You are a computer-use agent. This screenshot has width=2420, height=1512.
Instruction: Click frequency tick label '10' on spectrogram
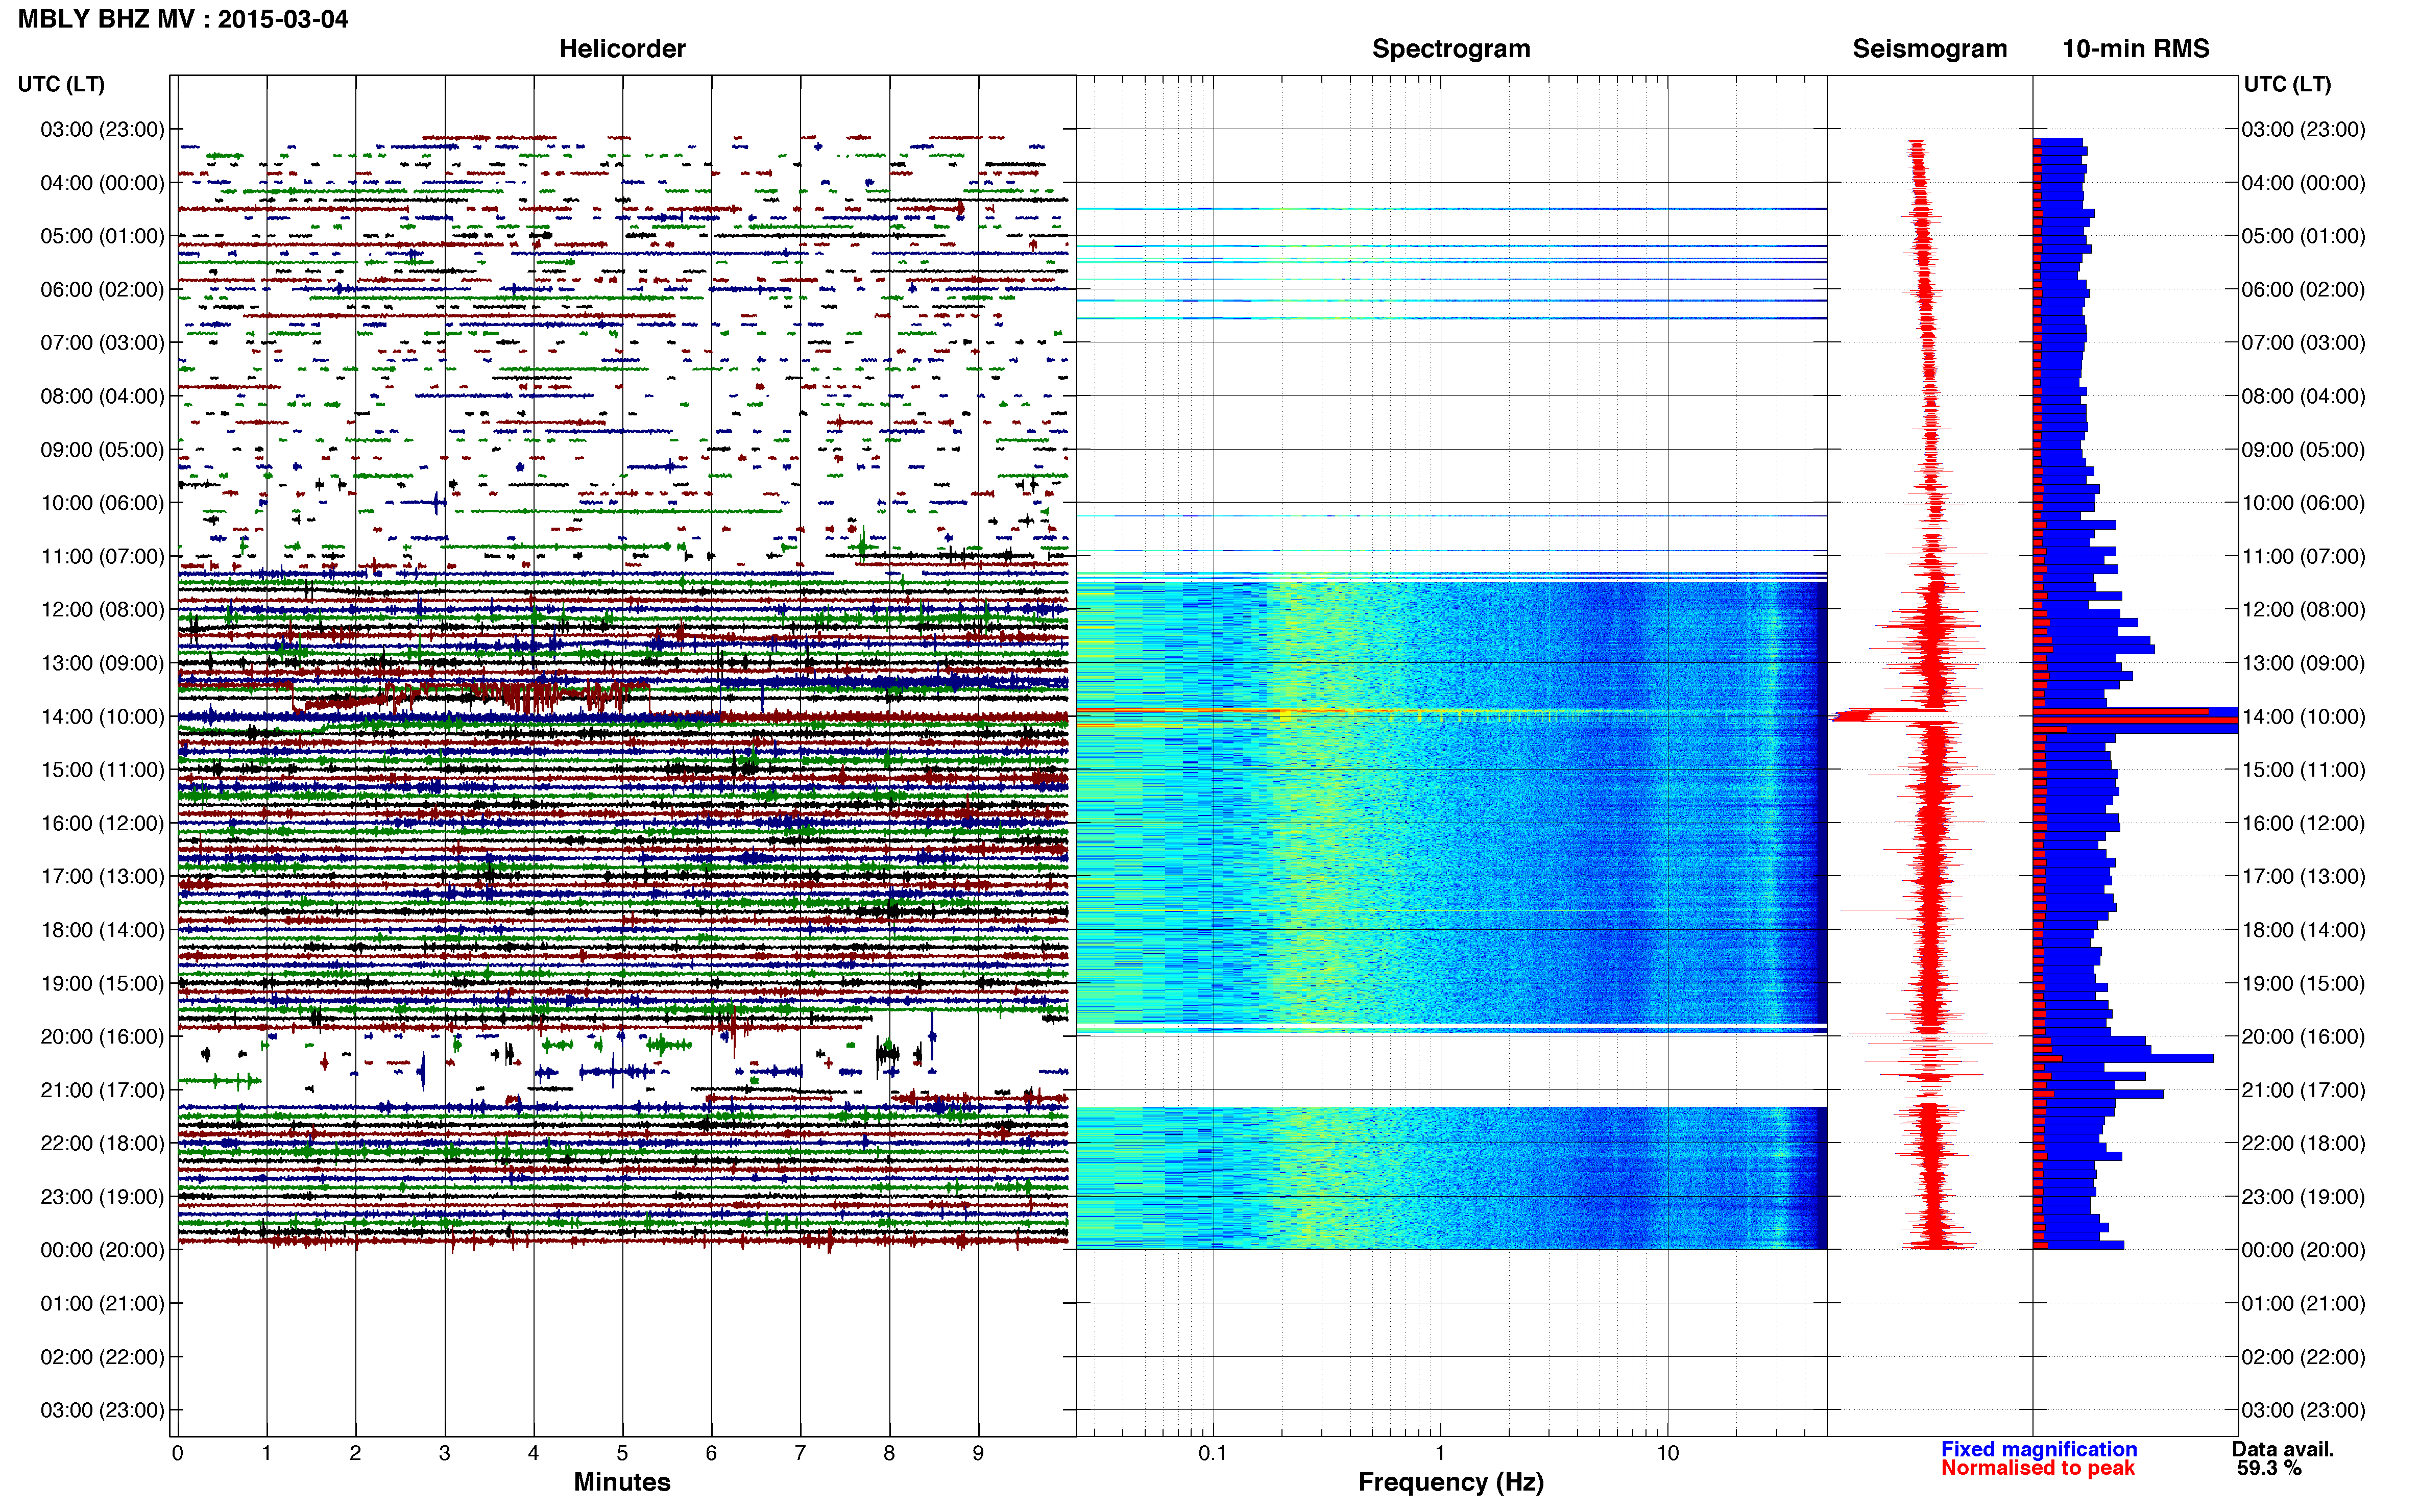(1667, 1453)
